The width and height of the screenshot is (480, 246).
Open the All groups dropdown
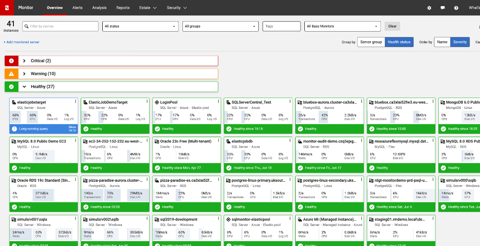221,26
